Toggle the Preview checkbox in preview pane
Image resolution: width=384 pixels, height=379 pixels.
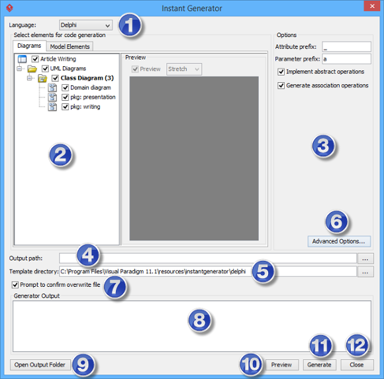pos(135,69)
